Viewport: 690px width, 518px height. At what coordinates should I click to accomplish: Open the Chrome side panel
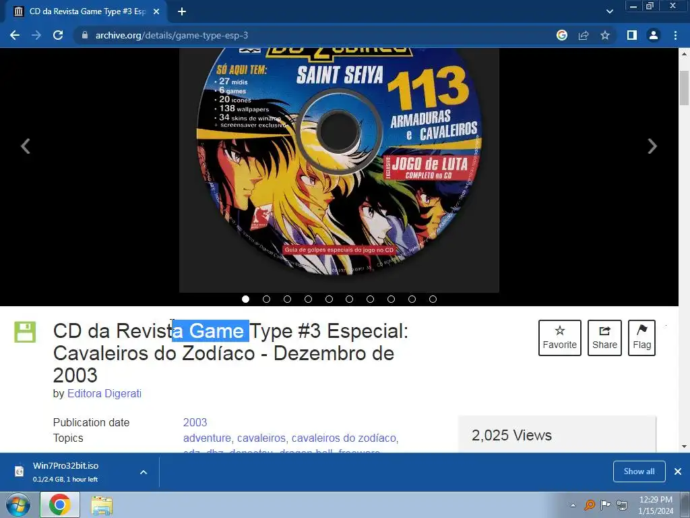coord(632,35)
